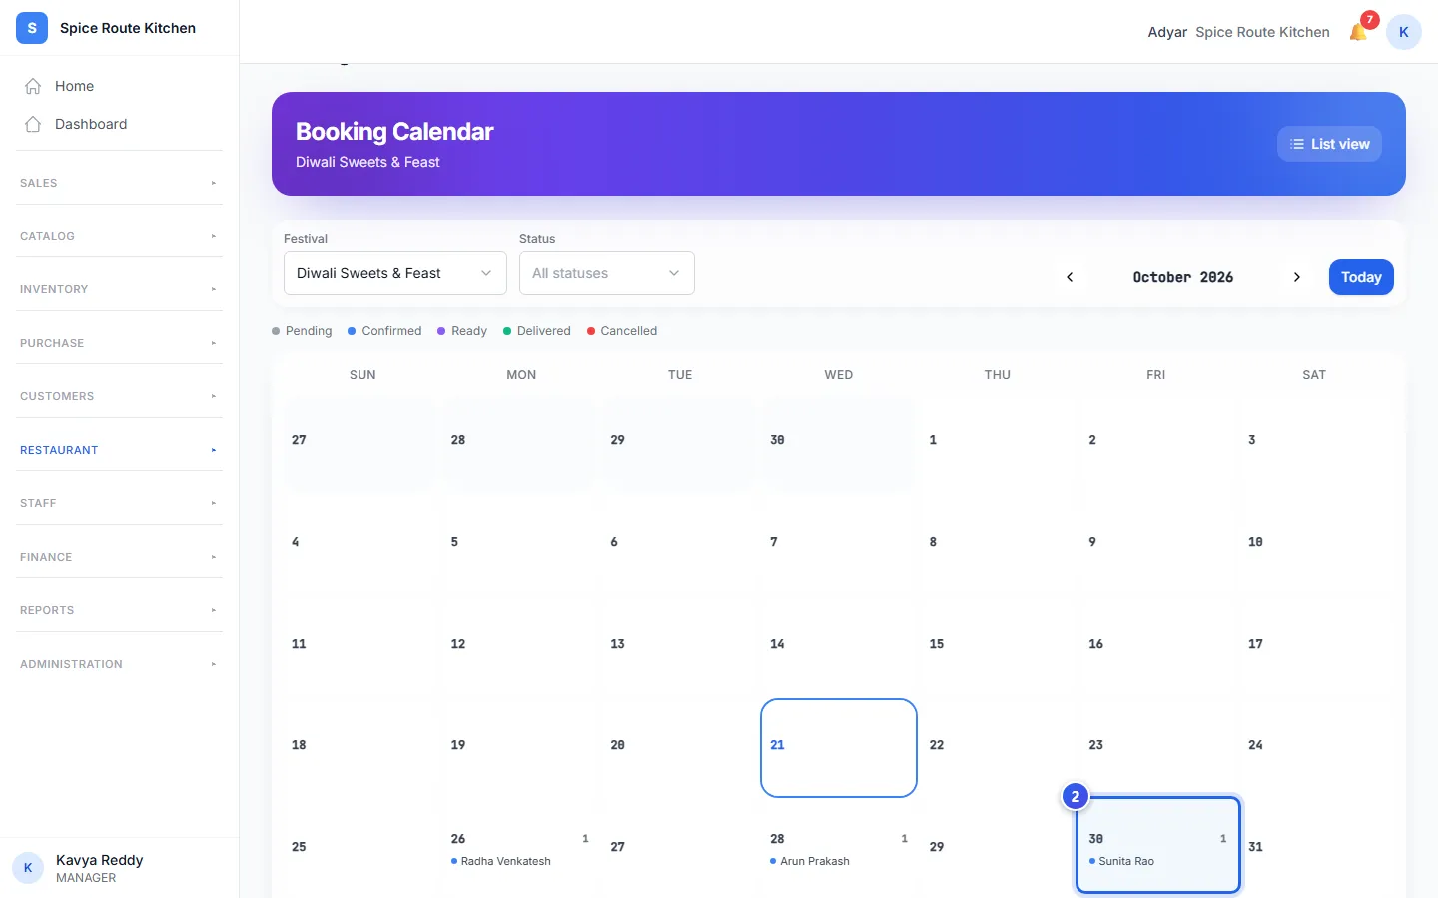Image resolution: width=1438 pixels, height=898 pixels.
Task: Expand the Finance sidebar section
Action: coord(120,557)
